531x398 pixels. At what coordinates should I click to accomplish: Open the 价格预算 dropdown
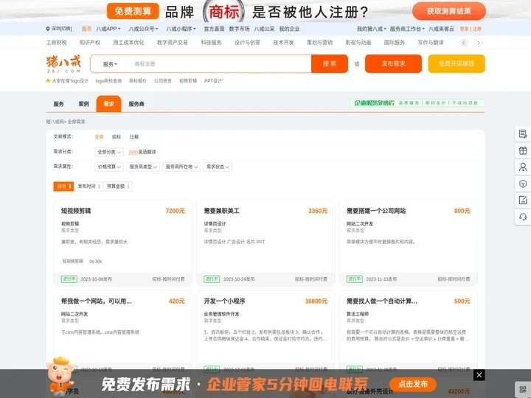click(x=109, y=167)
